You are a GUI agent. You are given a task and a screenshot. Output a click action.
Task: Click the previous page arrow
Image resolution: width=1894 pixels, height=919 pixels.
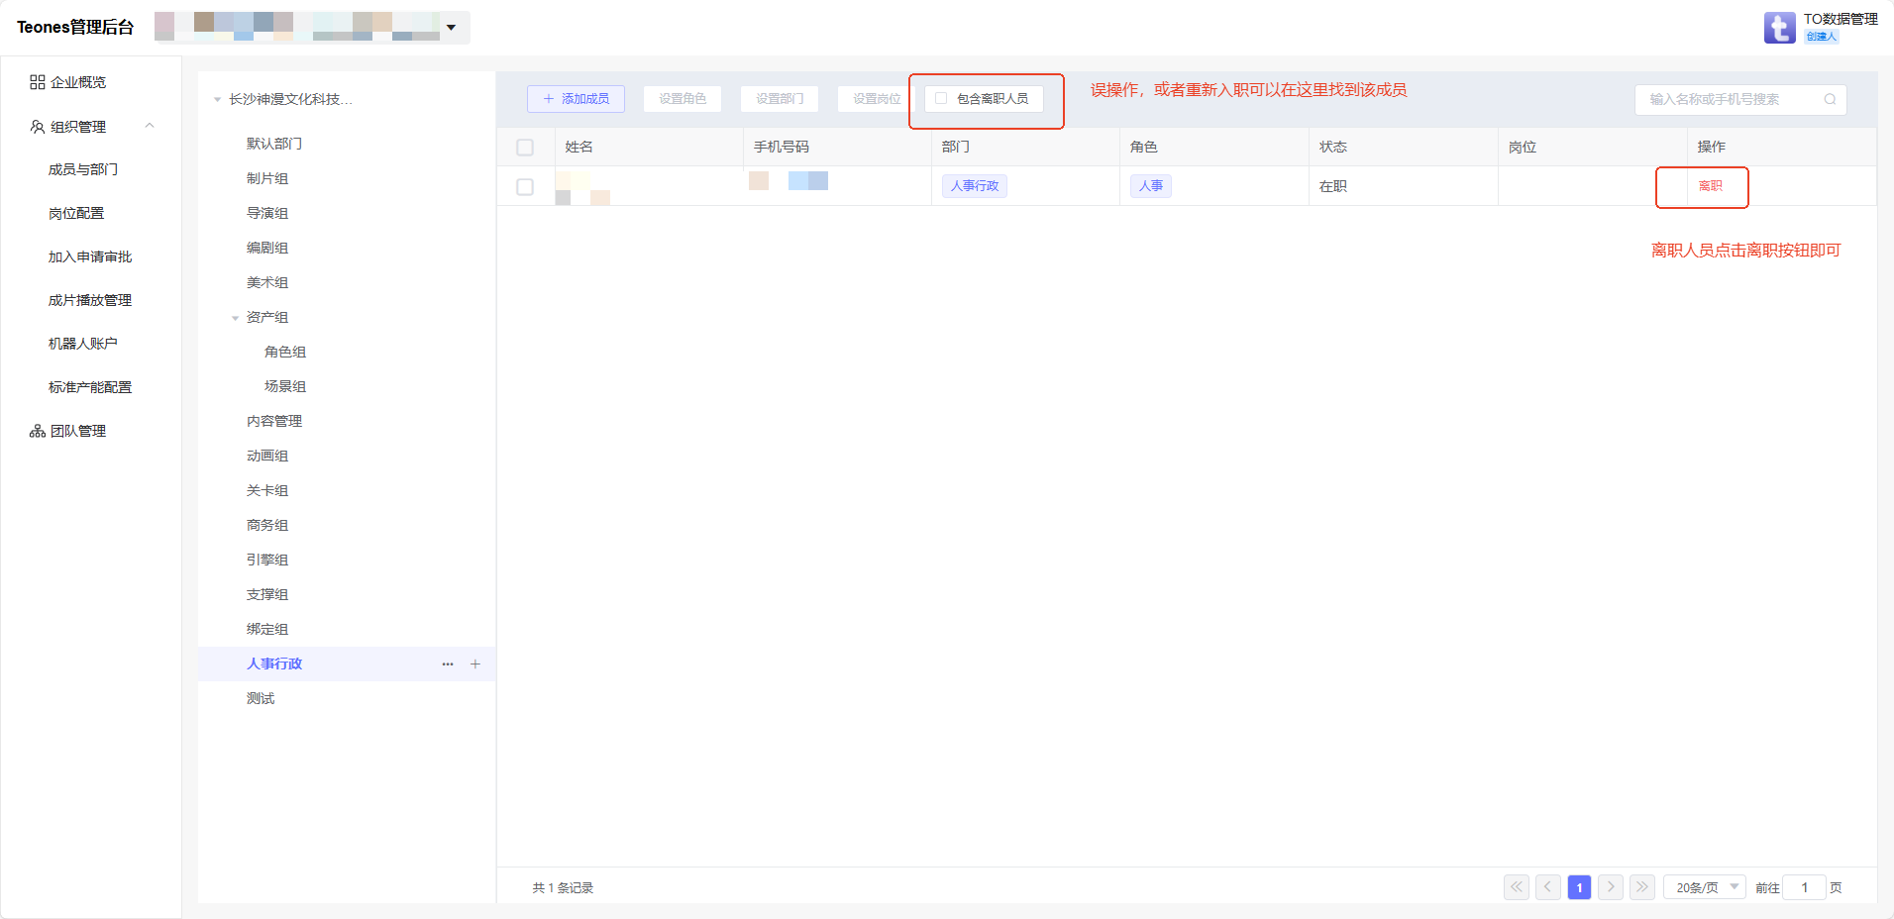click(1548, 887)
